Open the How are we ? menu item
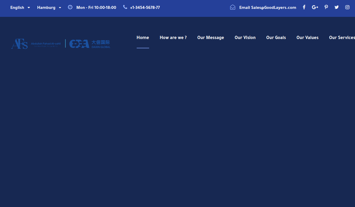355x207 pixels. point(173,38)
